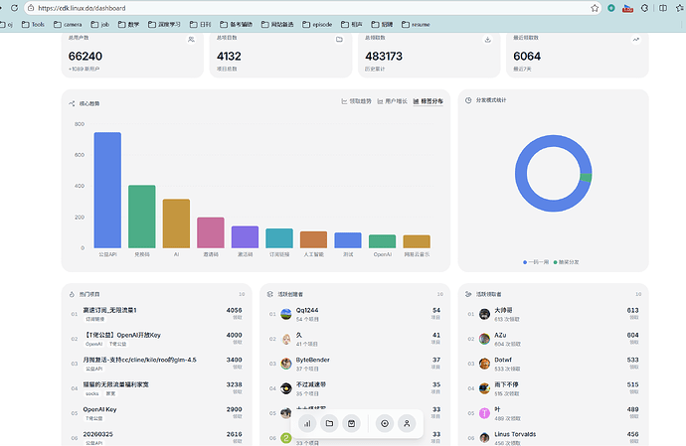Open the job bookmark folder
Screen dimensions: 686x446
click(x=100, y=25)
